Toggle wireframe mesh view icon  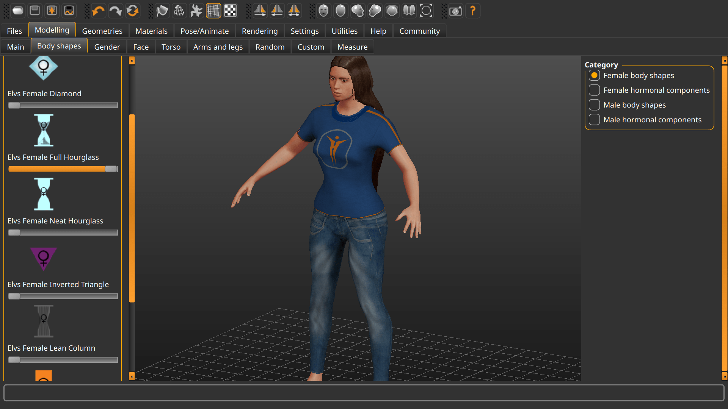[x=179, y=11]
